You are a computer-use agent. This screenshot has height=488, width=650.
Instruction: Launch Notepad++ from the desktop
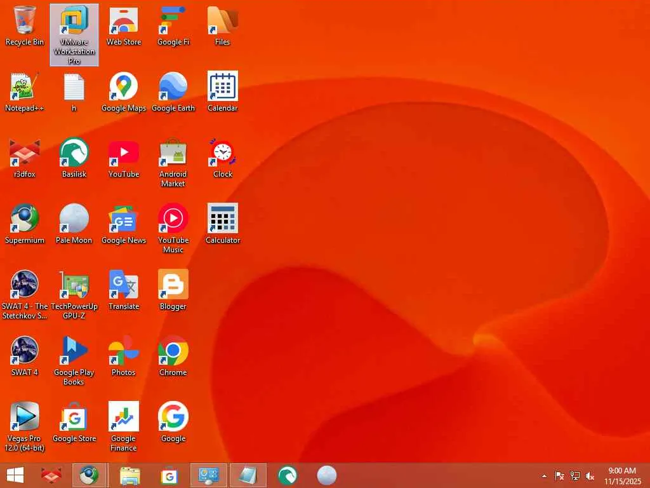click(x=25, y=92)
